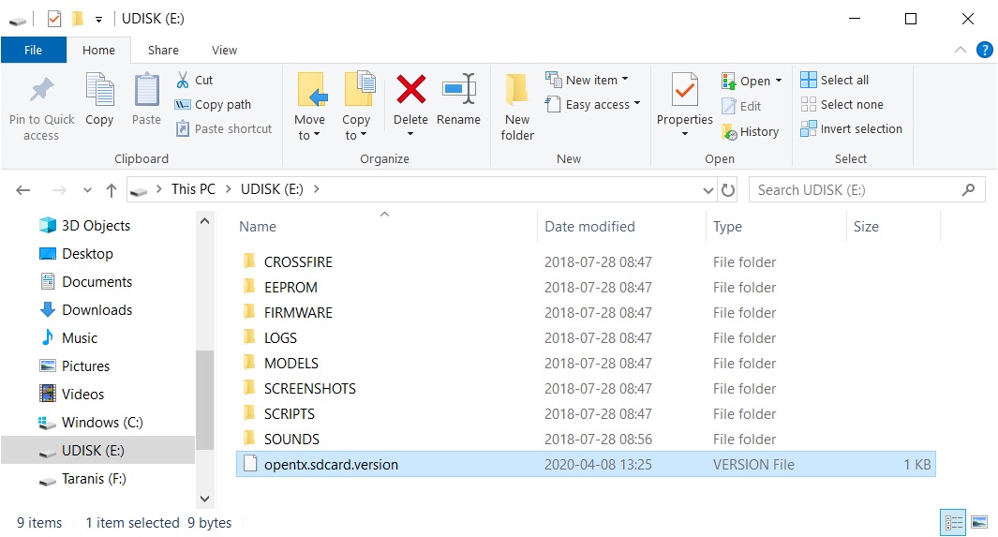Collapse the ribbon with chevron
998x537 pixels.
[960, 50]
